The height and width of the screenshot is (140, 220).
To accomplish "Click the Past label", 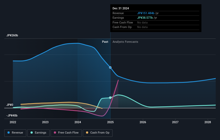I will coord(105,42).
